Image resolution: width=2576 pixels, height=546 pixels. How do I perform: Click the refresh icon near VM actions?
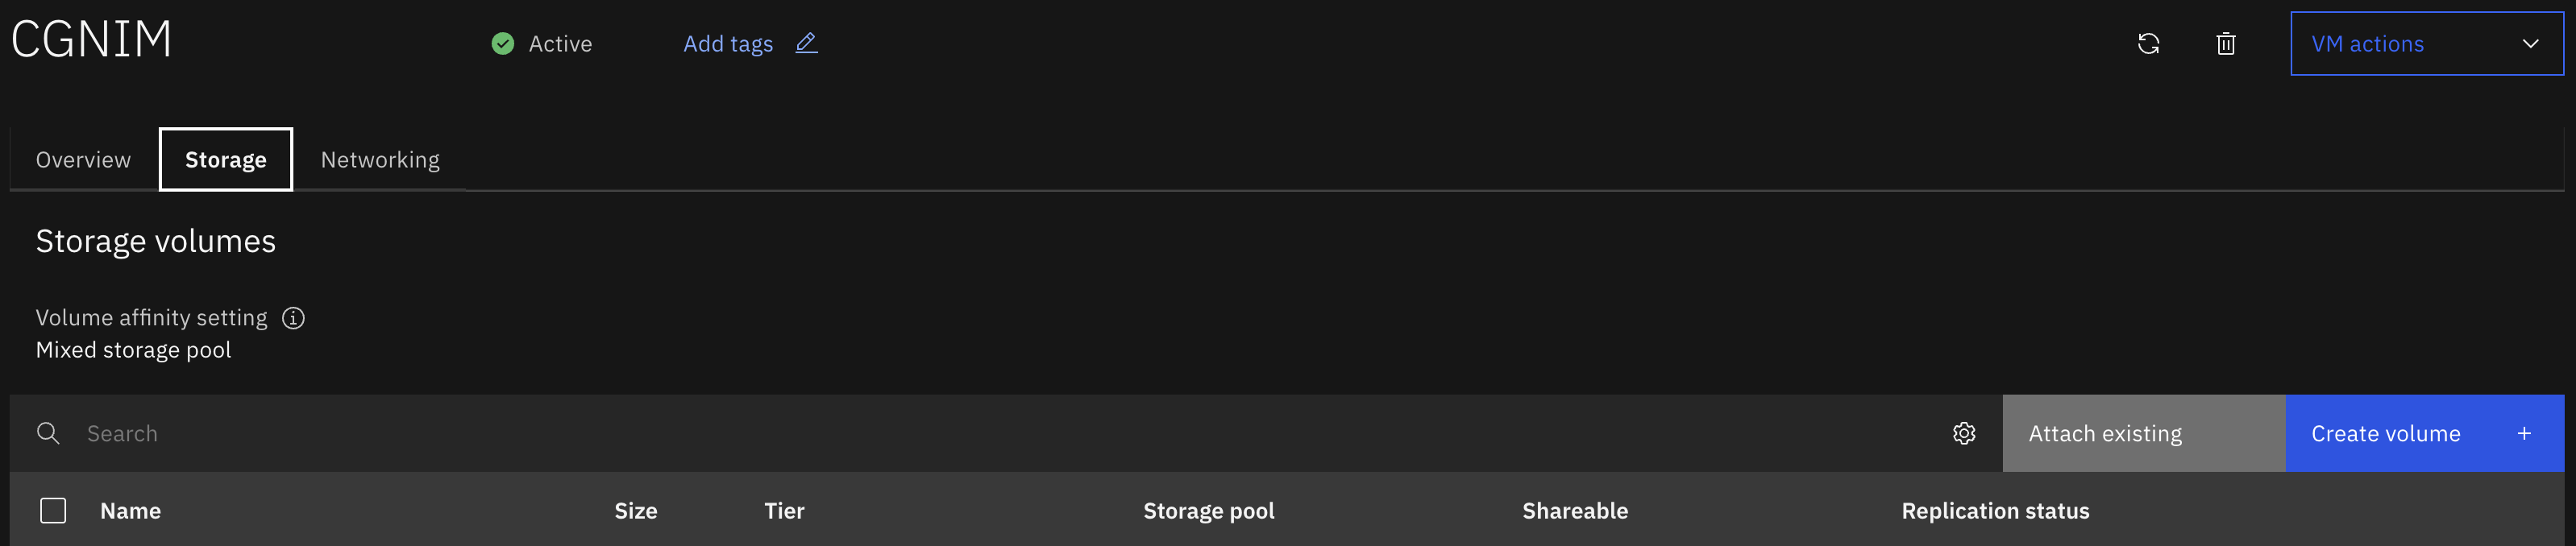tap(2148, 44)
